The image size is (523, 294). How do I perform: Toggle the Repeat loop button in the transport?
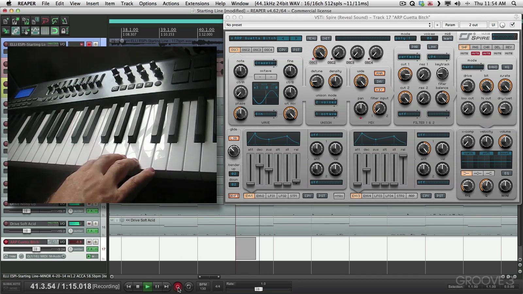click(x=189, y=286)
